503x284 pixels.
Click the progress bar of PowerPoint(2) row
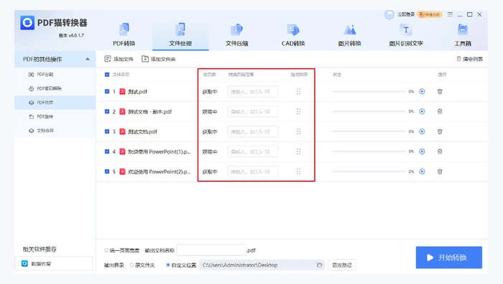coord(369,172)
